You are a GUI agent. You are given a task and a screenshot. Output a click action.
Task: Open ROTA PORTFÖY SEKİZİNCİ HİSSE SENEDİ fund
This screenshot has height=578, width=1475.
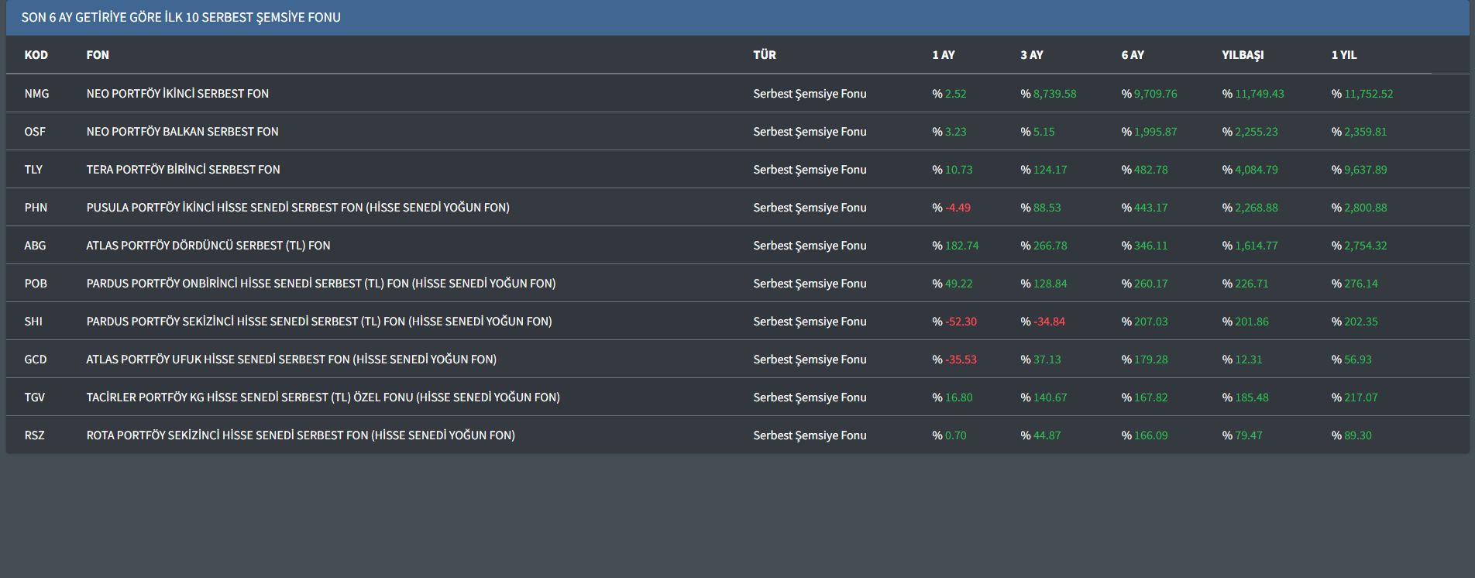(x=300, y=435)
